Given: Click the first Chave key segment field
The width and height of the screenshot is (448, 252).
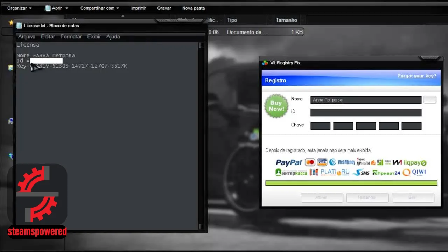Looking at the screenshot, I should [320, 126].
